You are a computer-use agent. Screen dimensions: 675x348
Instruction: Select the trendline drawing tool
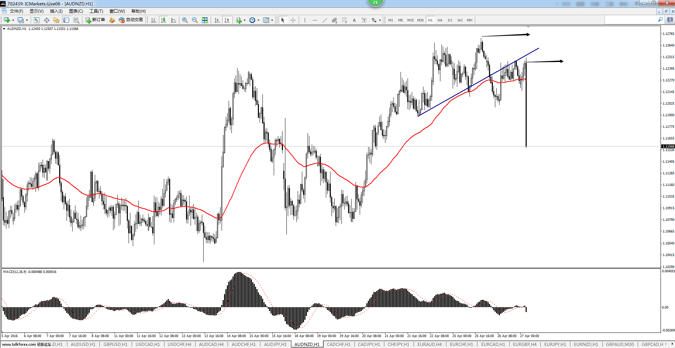pyautogui.click(x=324, y=20)
